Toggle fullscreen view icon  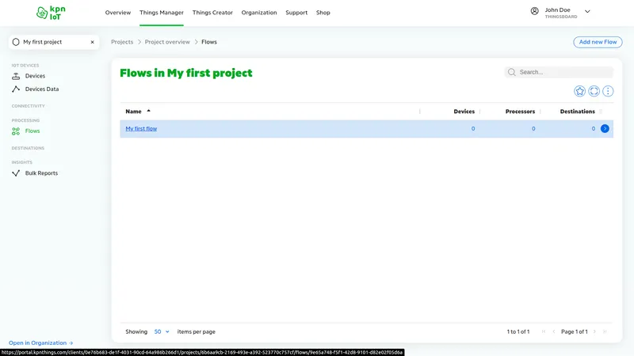coord(594,91)
